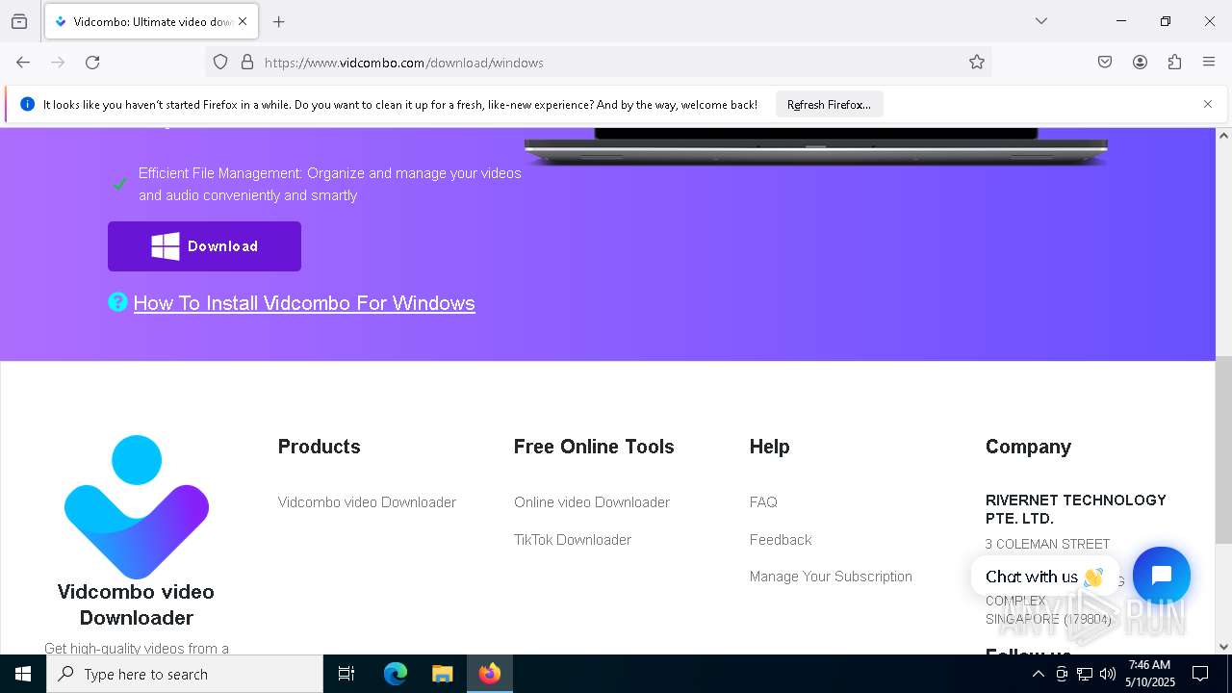Image resolution: width=1232 pixels, height=693 pixels.
Task: Click the Refresh Firefox button
Action: tap(829, 105)
